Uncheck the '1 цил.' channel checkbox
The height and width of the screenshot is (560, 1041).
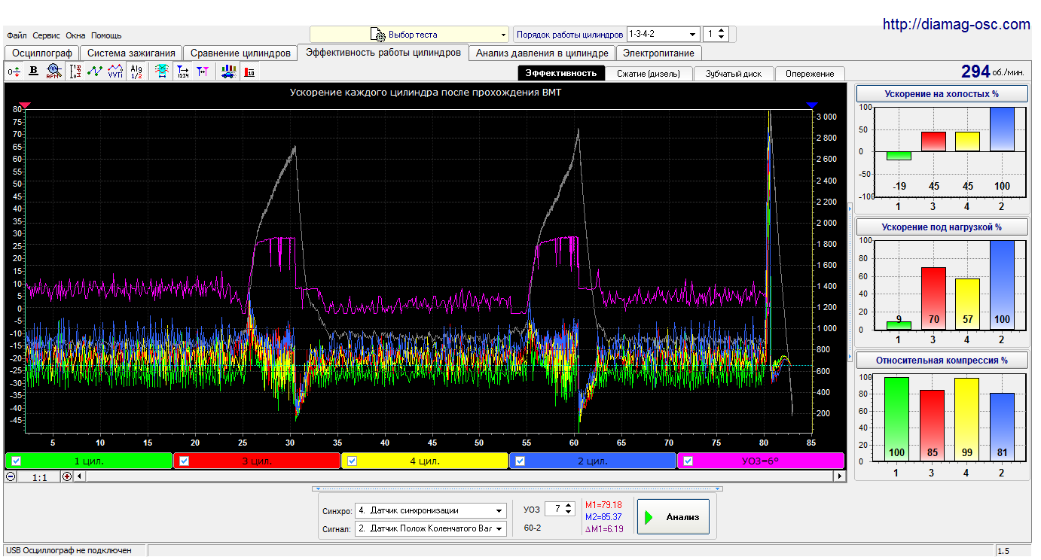coord(17,461)
